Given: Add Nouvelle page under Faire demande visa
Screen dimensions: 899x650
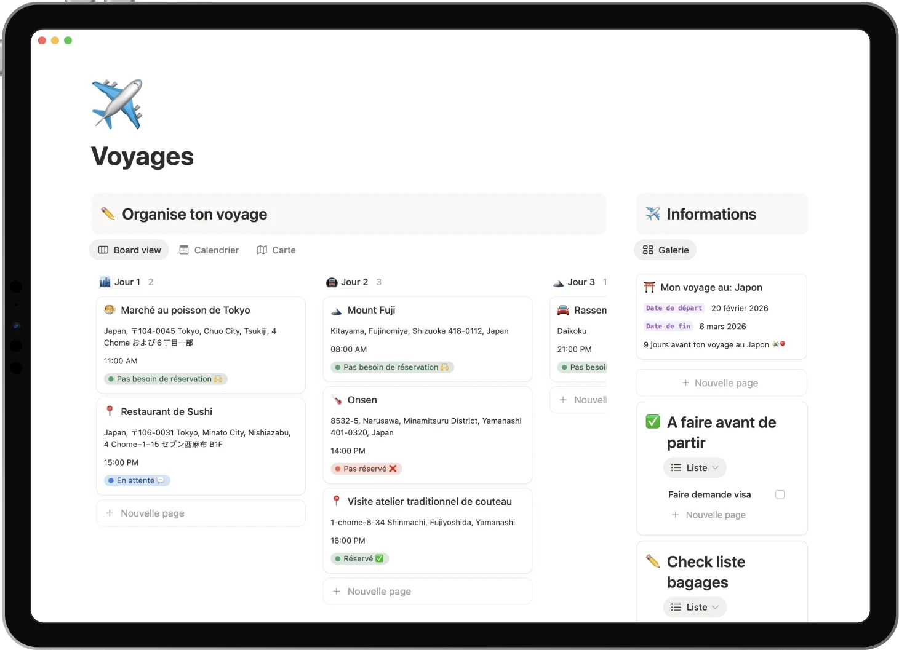Looking at the screenshot, I should tap(709, 515).
